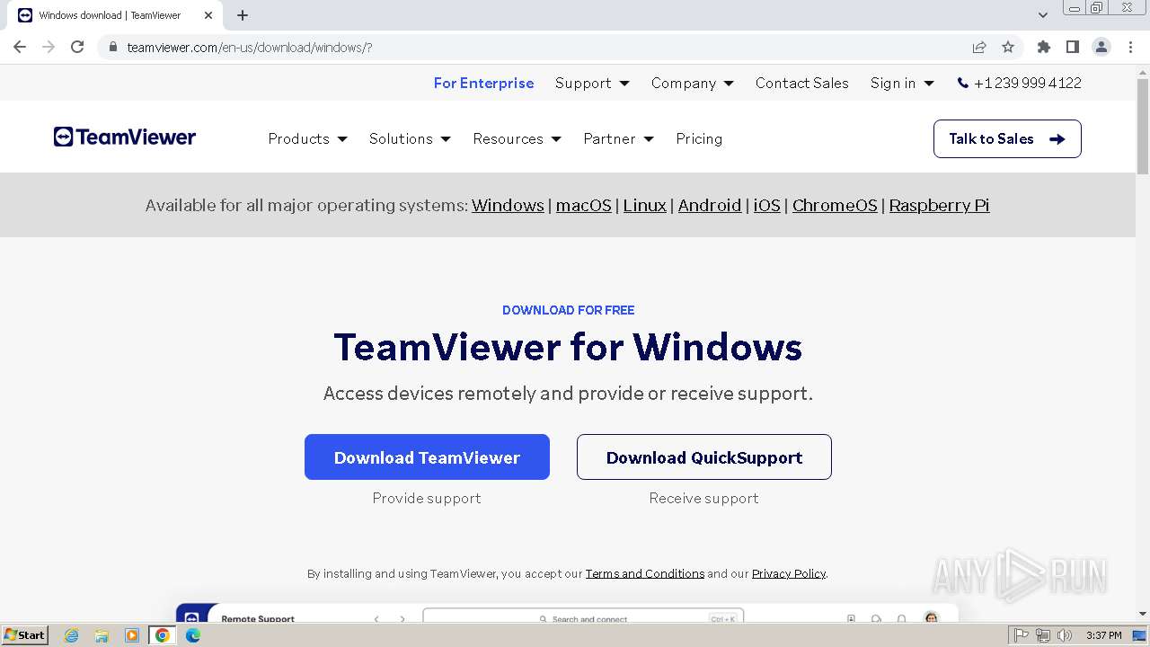The height and width of the screenshot is (647, 1150).
Task: Click the Action Center flag icon
Action: (1022, 635)
